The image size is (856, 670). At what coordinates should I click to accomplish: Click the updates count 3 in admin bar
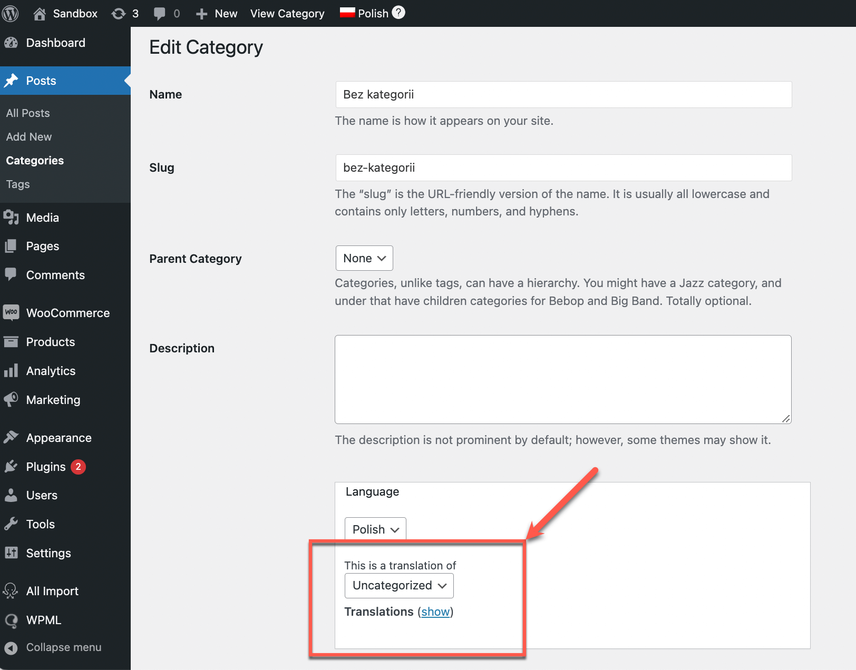tap(135, 14)
